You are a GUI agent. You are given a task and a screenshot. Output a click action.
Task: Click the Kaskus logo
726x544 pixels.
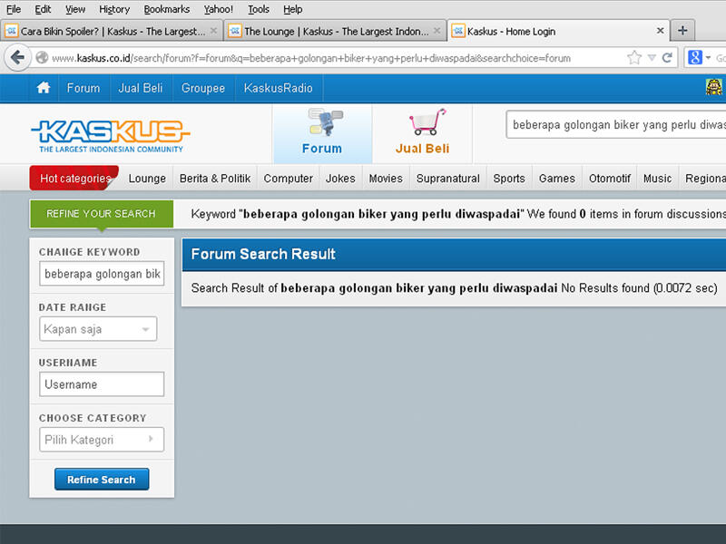[110, 134]
